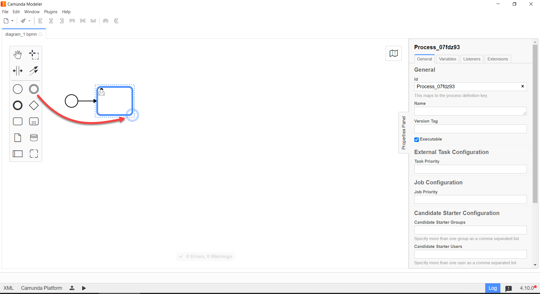The width and height of the screenshot is (544, 294).
Task: Align elements middle vertically
Action: pos(83,21)
